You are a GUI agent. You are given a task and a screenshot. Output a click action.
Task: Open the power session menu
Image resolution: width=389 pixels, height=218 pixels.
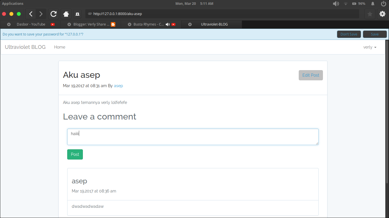tap(383, 4)
